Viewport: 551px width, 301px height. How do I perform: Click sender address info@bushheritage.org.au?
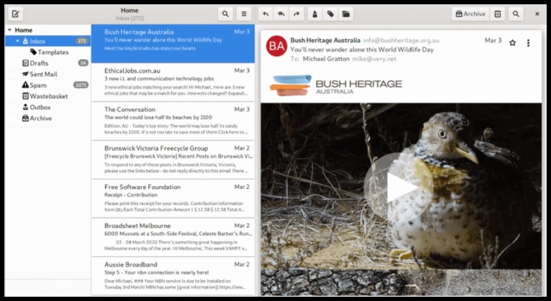(x=401, y=41)
